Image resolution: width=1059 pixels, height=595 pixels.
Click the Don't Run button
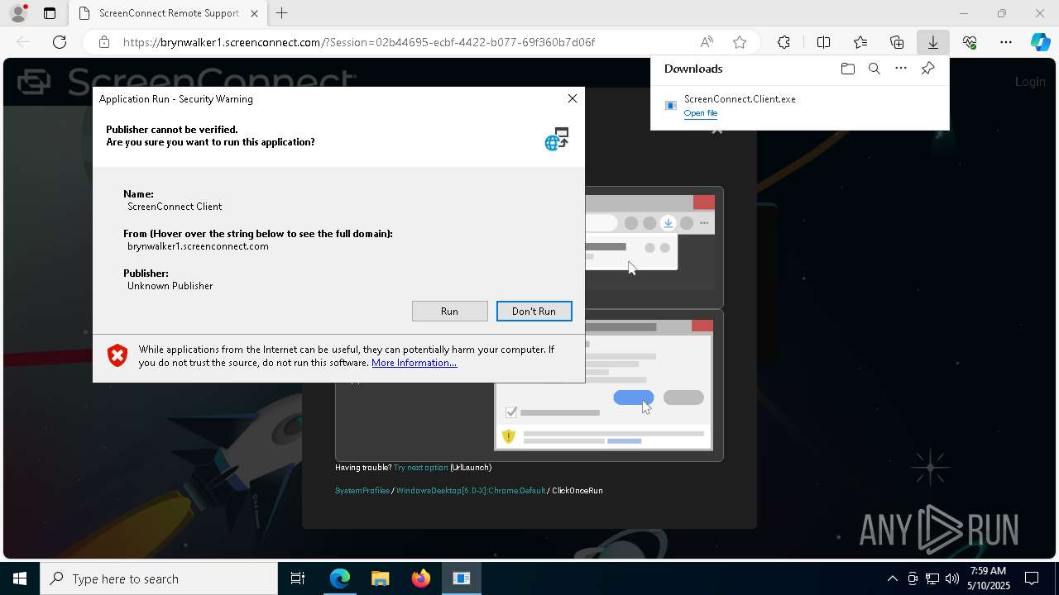534,311
